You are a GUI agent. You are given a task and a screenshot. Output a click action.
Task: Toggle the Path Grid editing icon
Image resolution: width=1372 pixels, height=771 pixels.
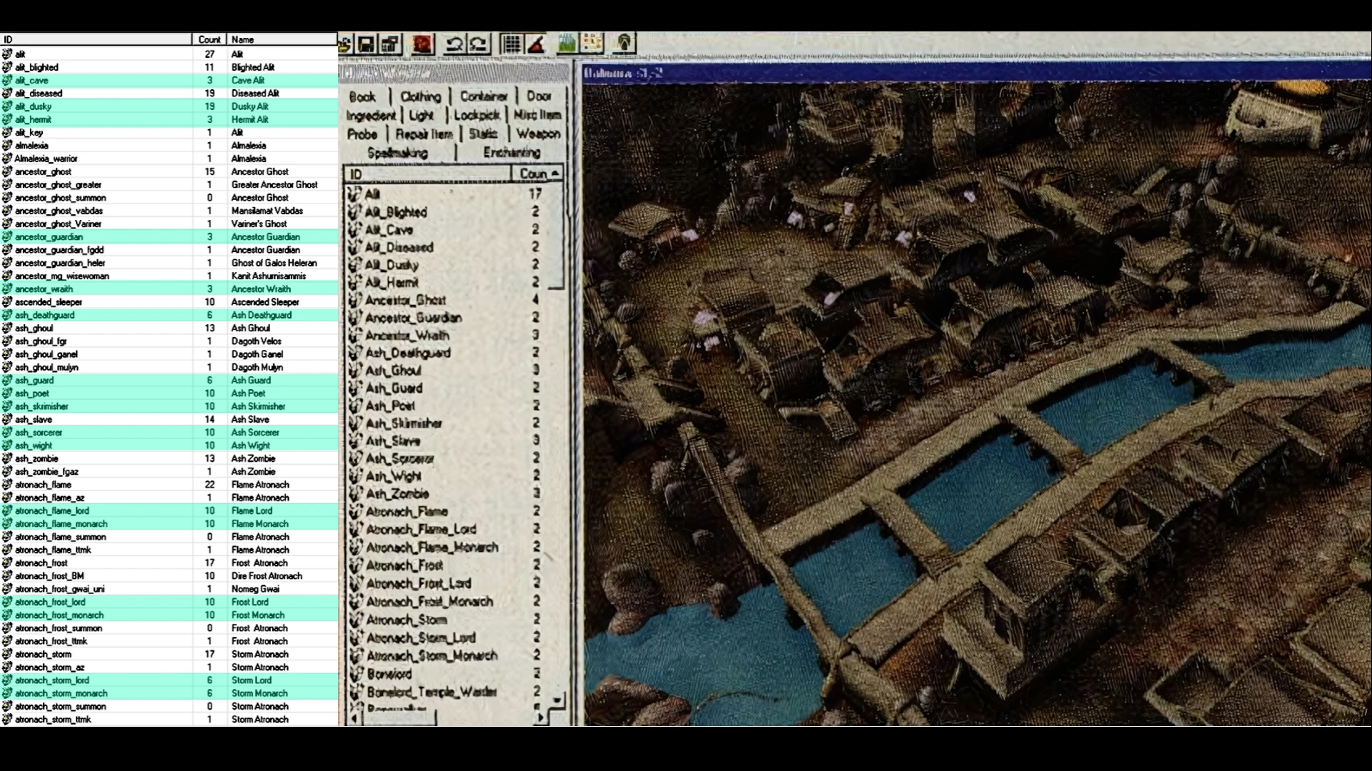click(x=592, y=44)
